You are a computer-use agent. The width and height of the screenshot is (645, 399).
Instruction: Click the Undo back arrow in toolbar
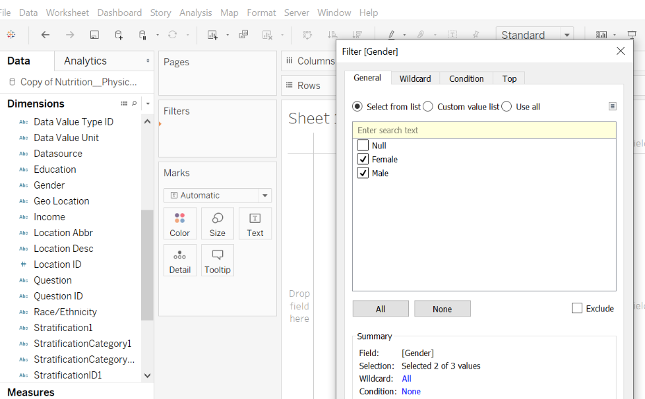[x=46, y=35]
